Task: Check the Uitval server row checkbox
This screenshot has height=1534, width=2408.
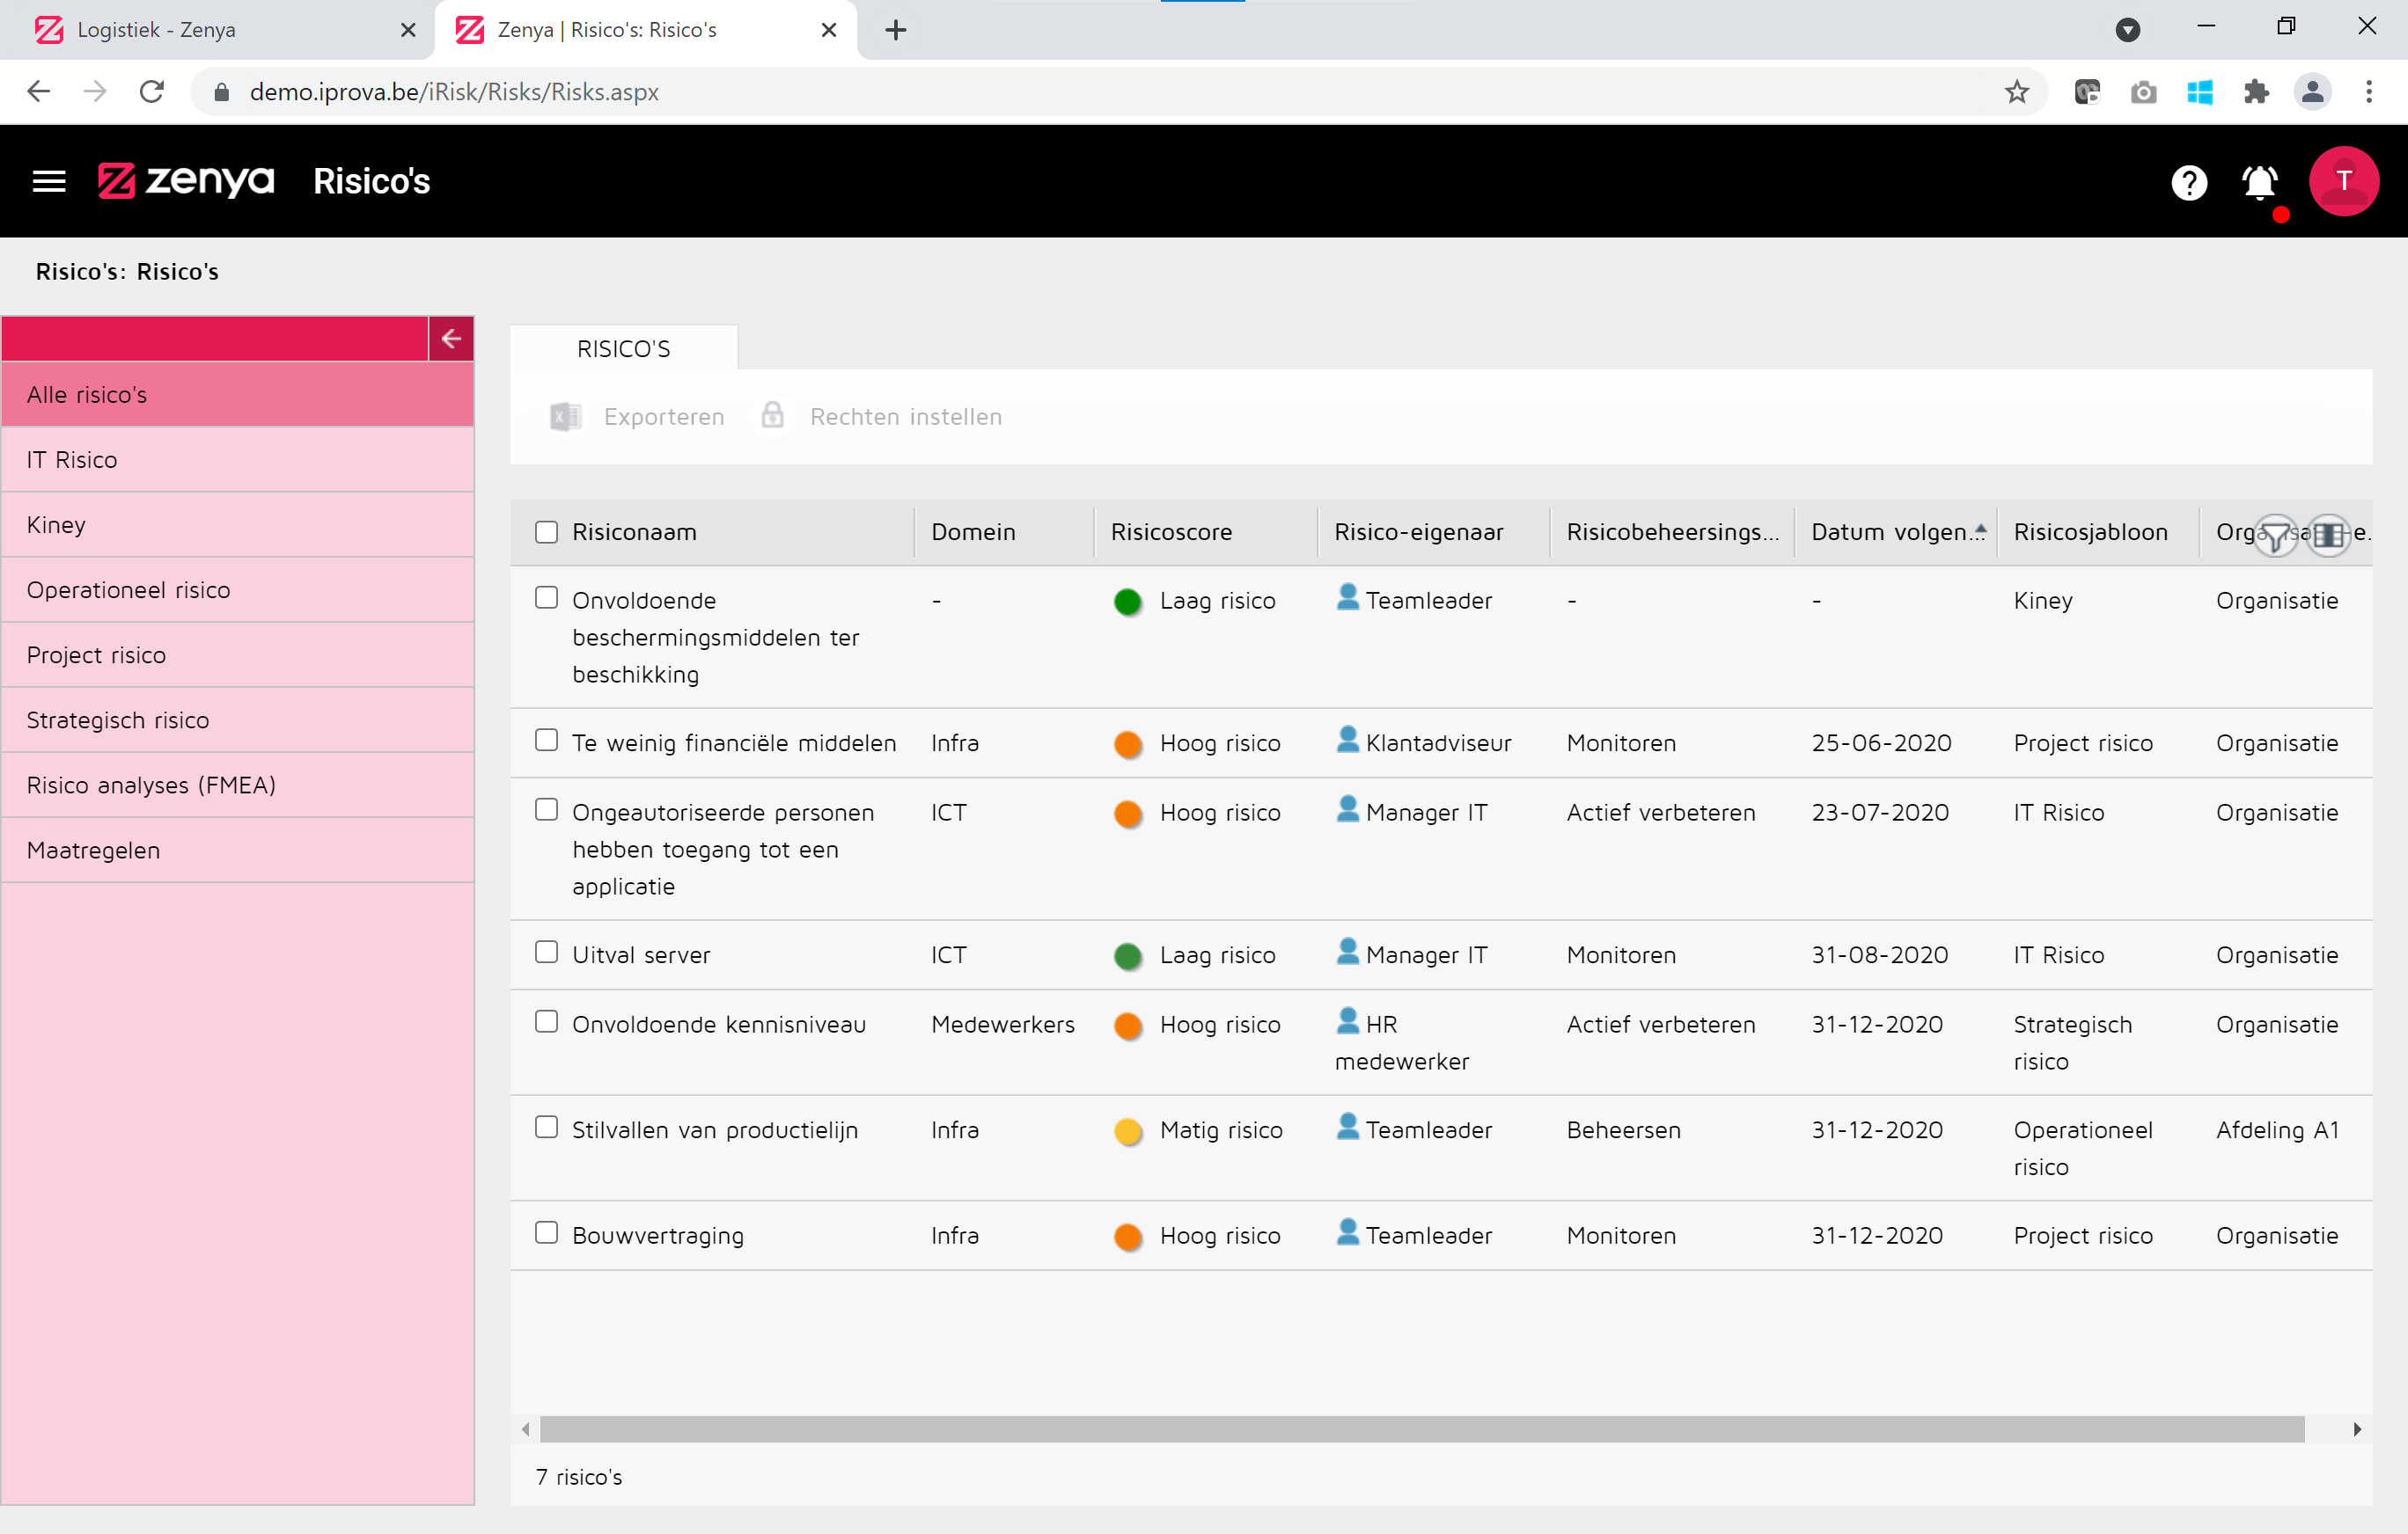Action: point(546,952)
